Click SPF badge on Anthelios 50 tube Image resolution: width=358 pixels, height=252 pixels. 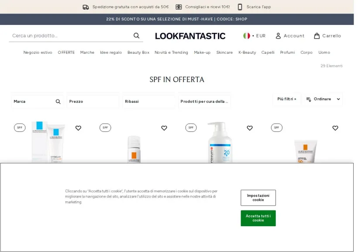pos(276,128)
